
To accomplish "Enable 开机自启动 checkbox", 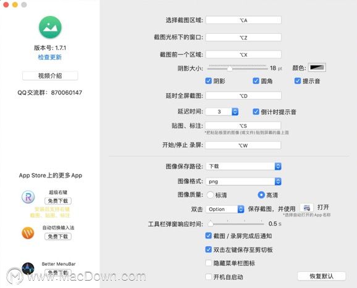I will coord(208,277).
